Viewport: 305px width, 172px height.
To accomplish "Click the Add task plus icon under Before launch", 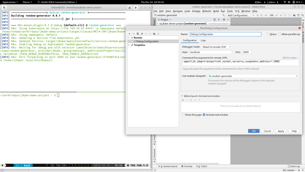I will pyautogui.click(x=183, y=100).
